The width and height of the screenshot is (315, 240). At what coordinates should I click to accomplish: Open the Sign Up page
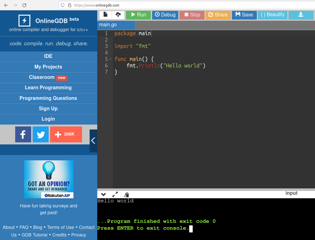point(48,108)
